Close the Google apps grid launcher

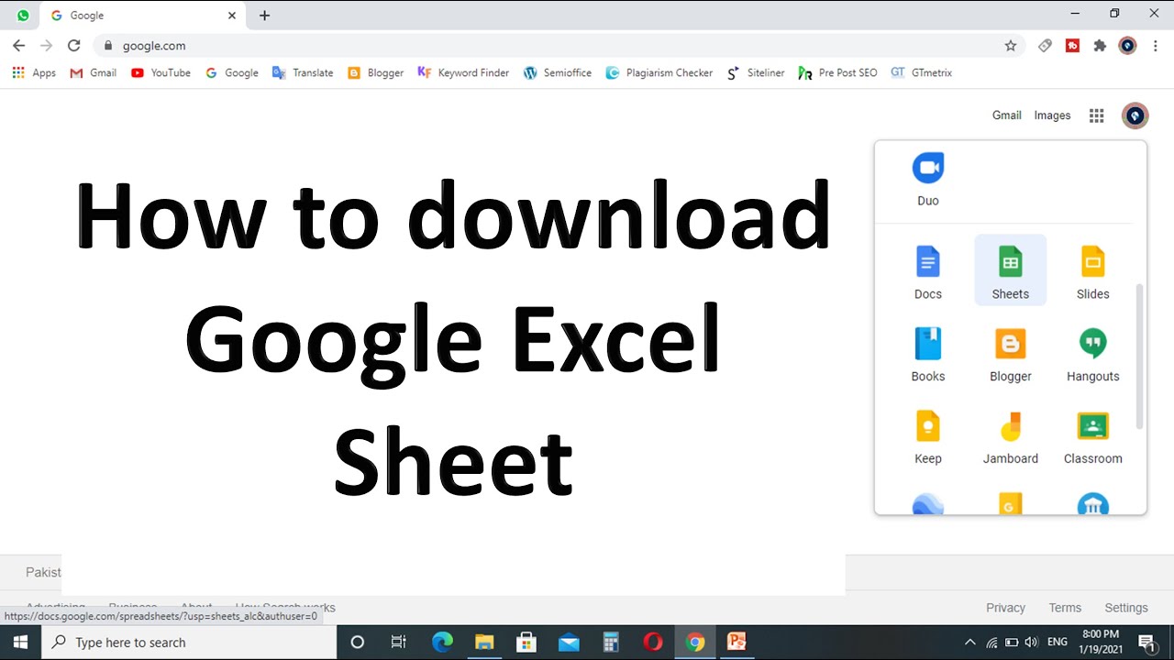[x=1096, y=115]
